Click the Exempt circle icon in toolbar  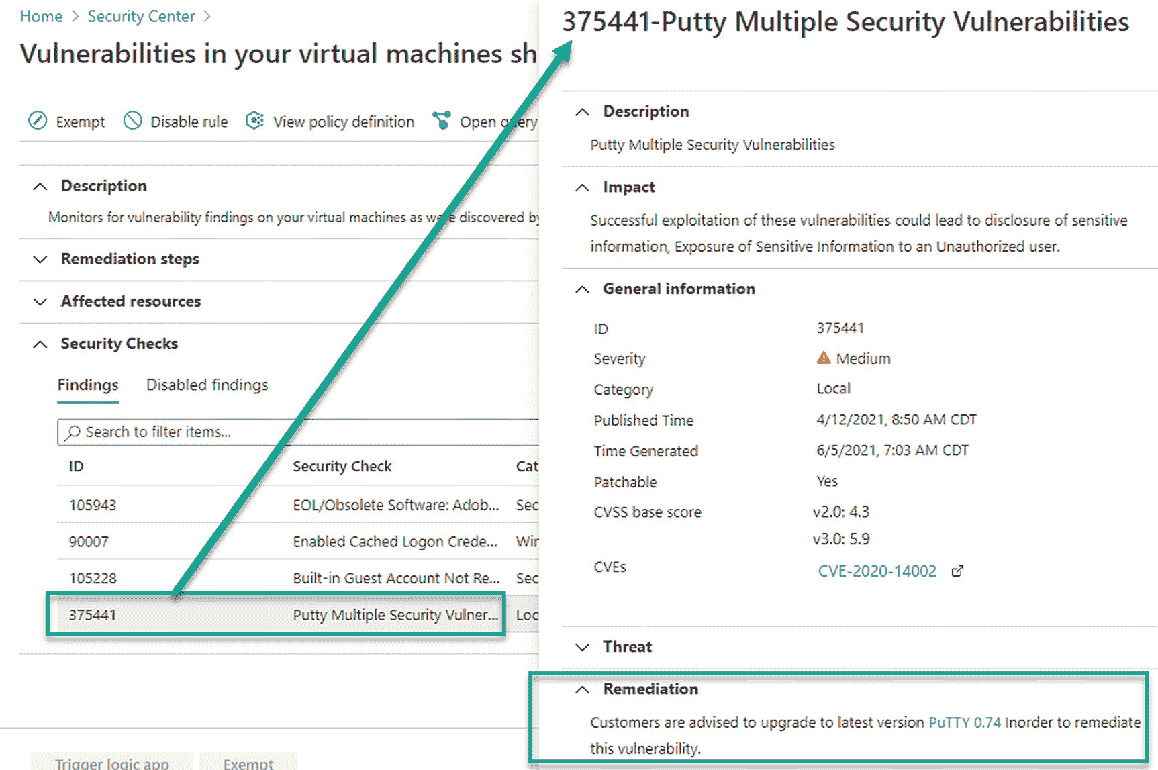(38, 121)
